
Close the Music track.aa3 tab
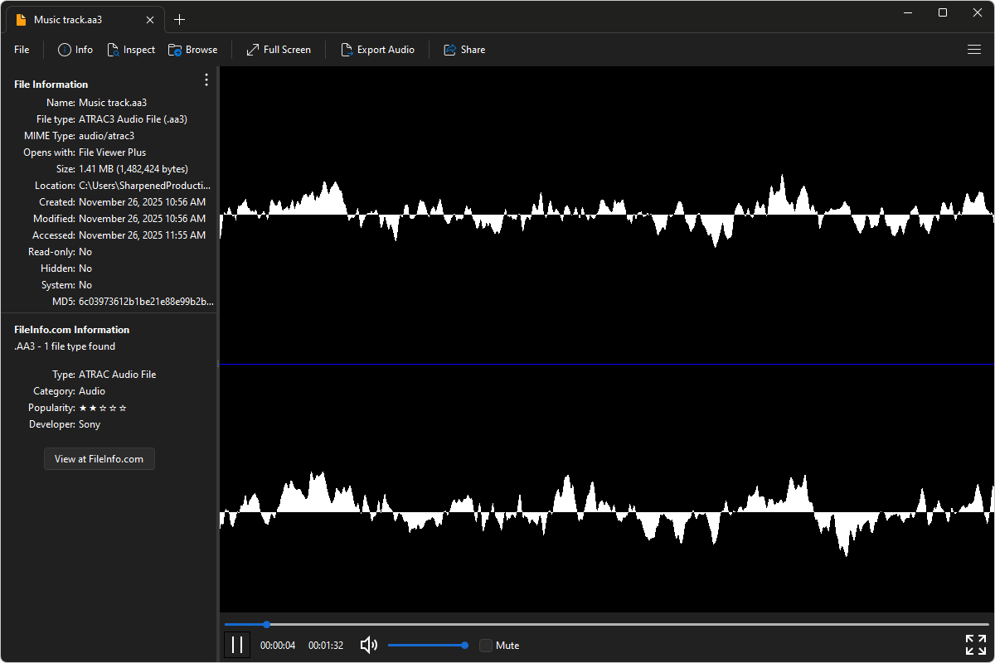pos(149,19)
